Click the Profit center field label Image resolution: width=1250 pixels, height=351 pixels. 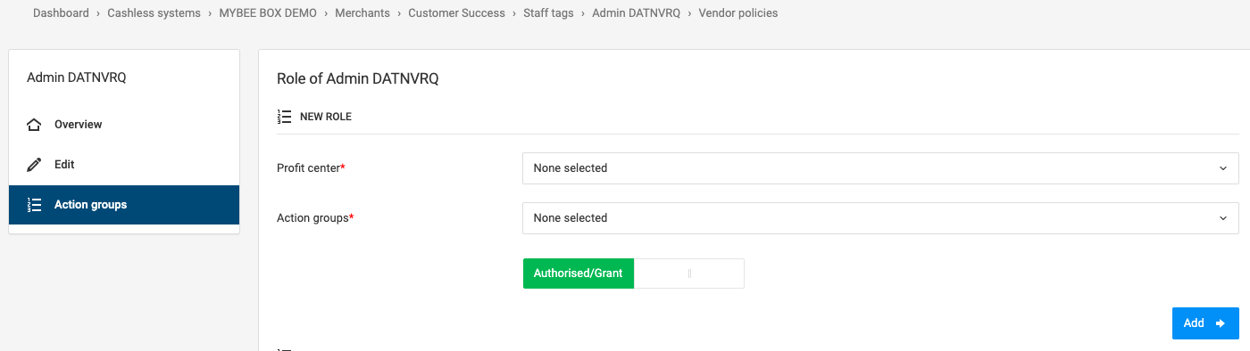(x=311, y=167)
